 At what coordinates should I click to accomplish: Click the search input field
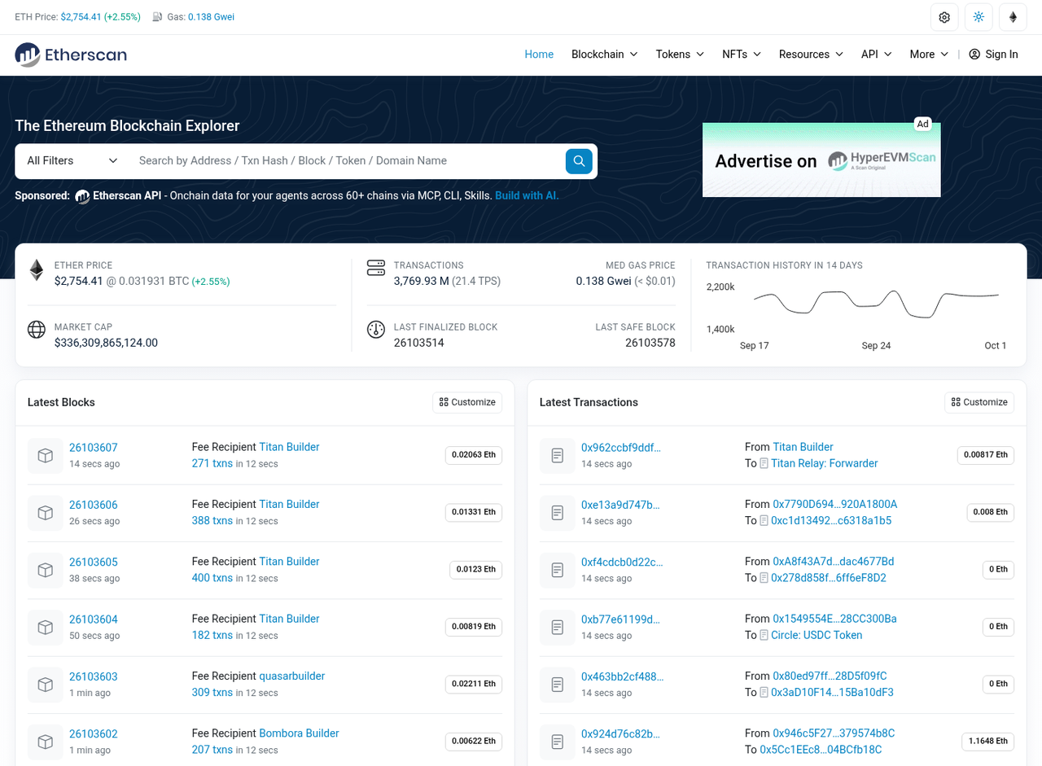(x=347, y=161)
